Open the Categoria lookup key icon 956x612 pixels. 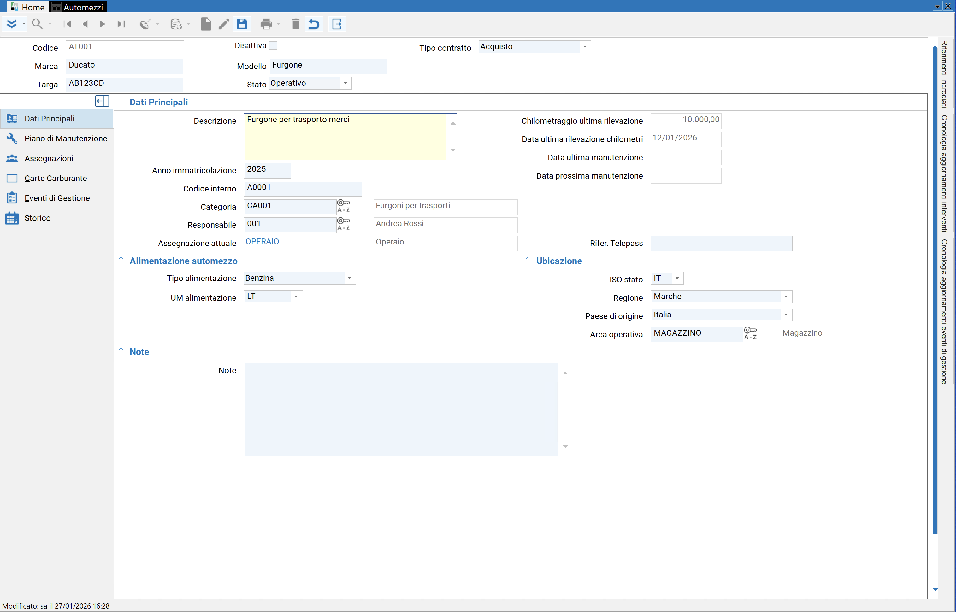(344, 206)
